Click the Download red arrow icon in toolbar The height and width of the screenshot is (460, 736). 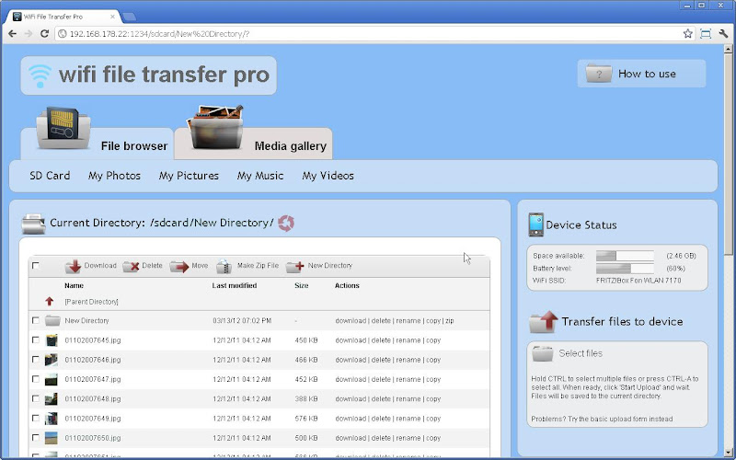pos(74,266)
